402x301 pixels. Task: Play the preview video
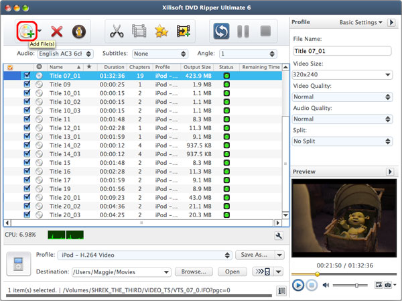coord(298,285)
